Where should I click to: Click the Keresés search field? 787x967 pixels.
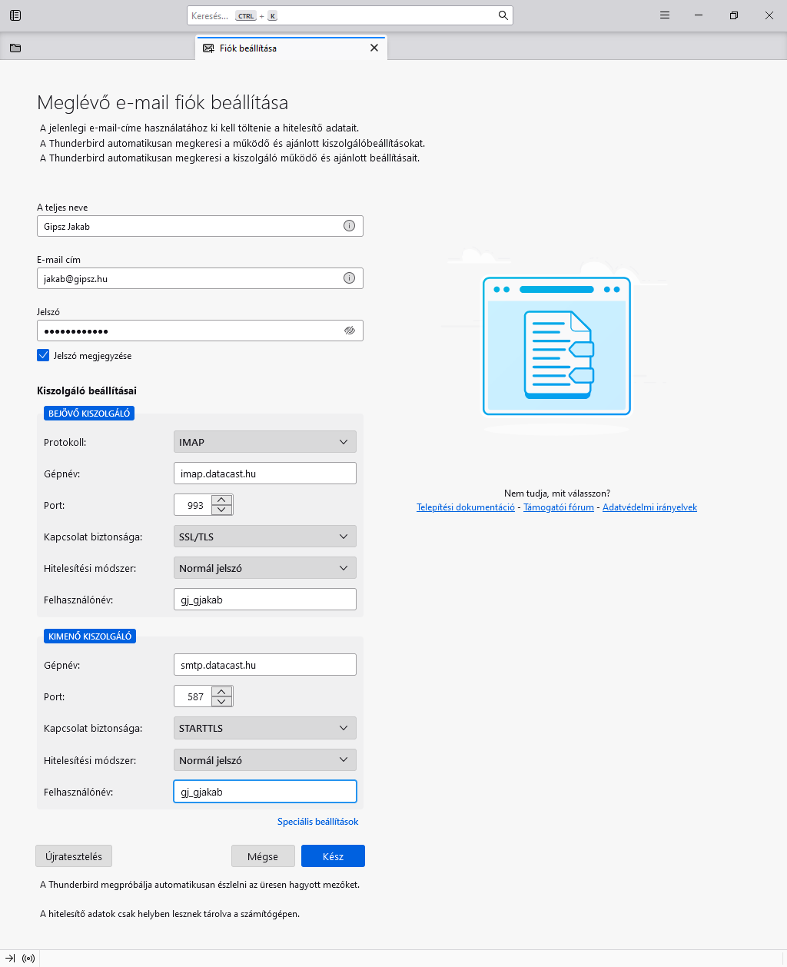[x=350, y=15]
